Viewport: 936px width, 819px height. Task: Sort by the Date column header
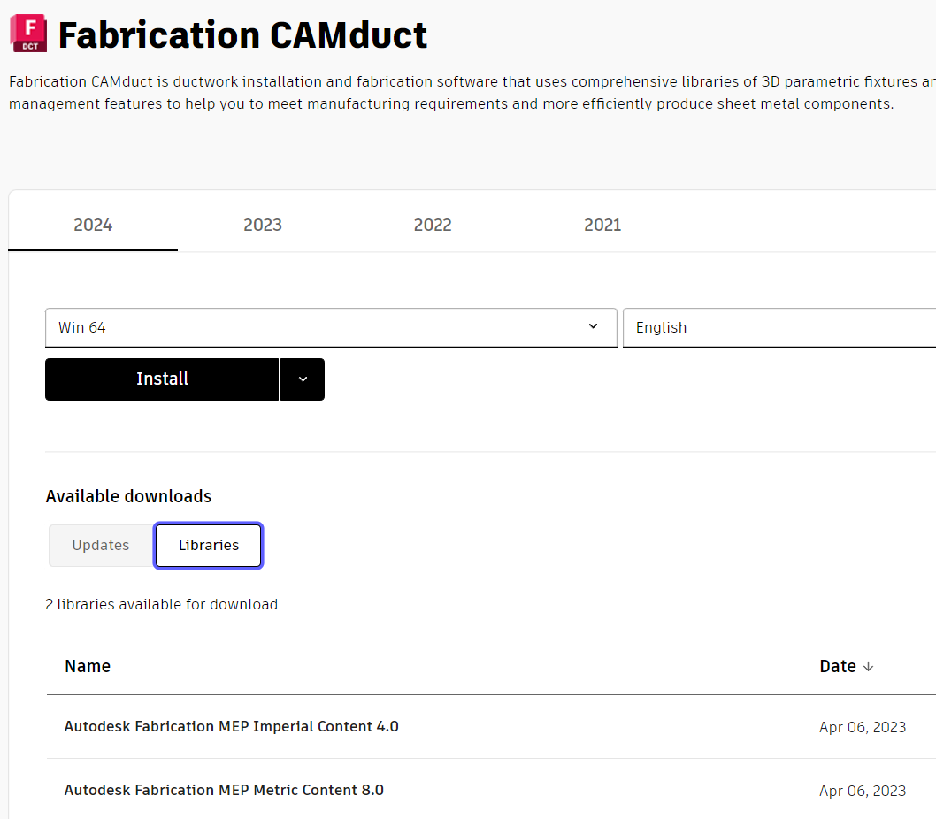pyautogui.click(x=838, y=666)
